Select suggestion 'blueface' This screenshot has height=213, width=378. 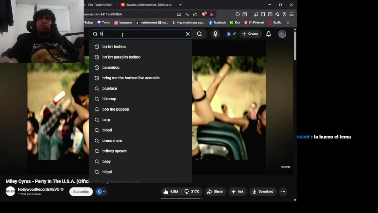(141, 88)
